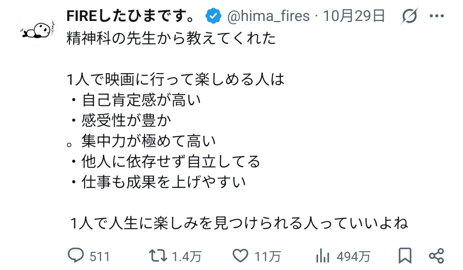
Task: Click the line 精神科の先生から教えてくれた
Action: [171, 39]
